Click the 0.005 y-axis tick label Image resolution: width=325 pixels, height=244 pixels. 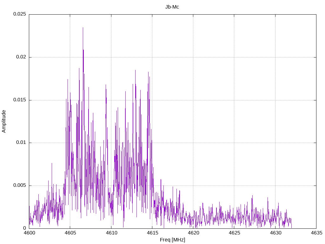tap(19, 186)
